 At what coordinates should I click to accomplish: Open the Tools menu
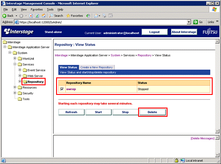(x=50, y=10)
